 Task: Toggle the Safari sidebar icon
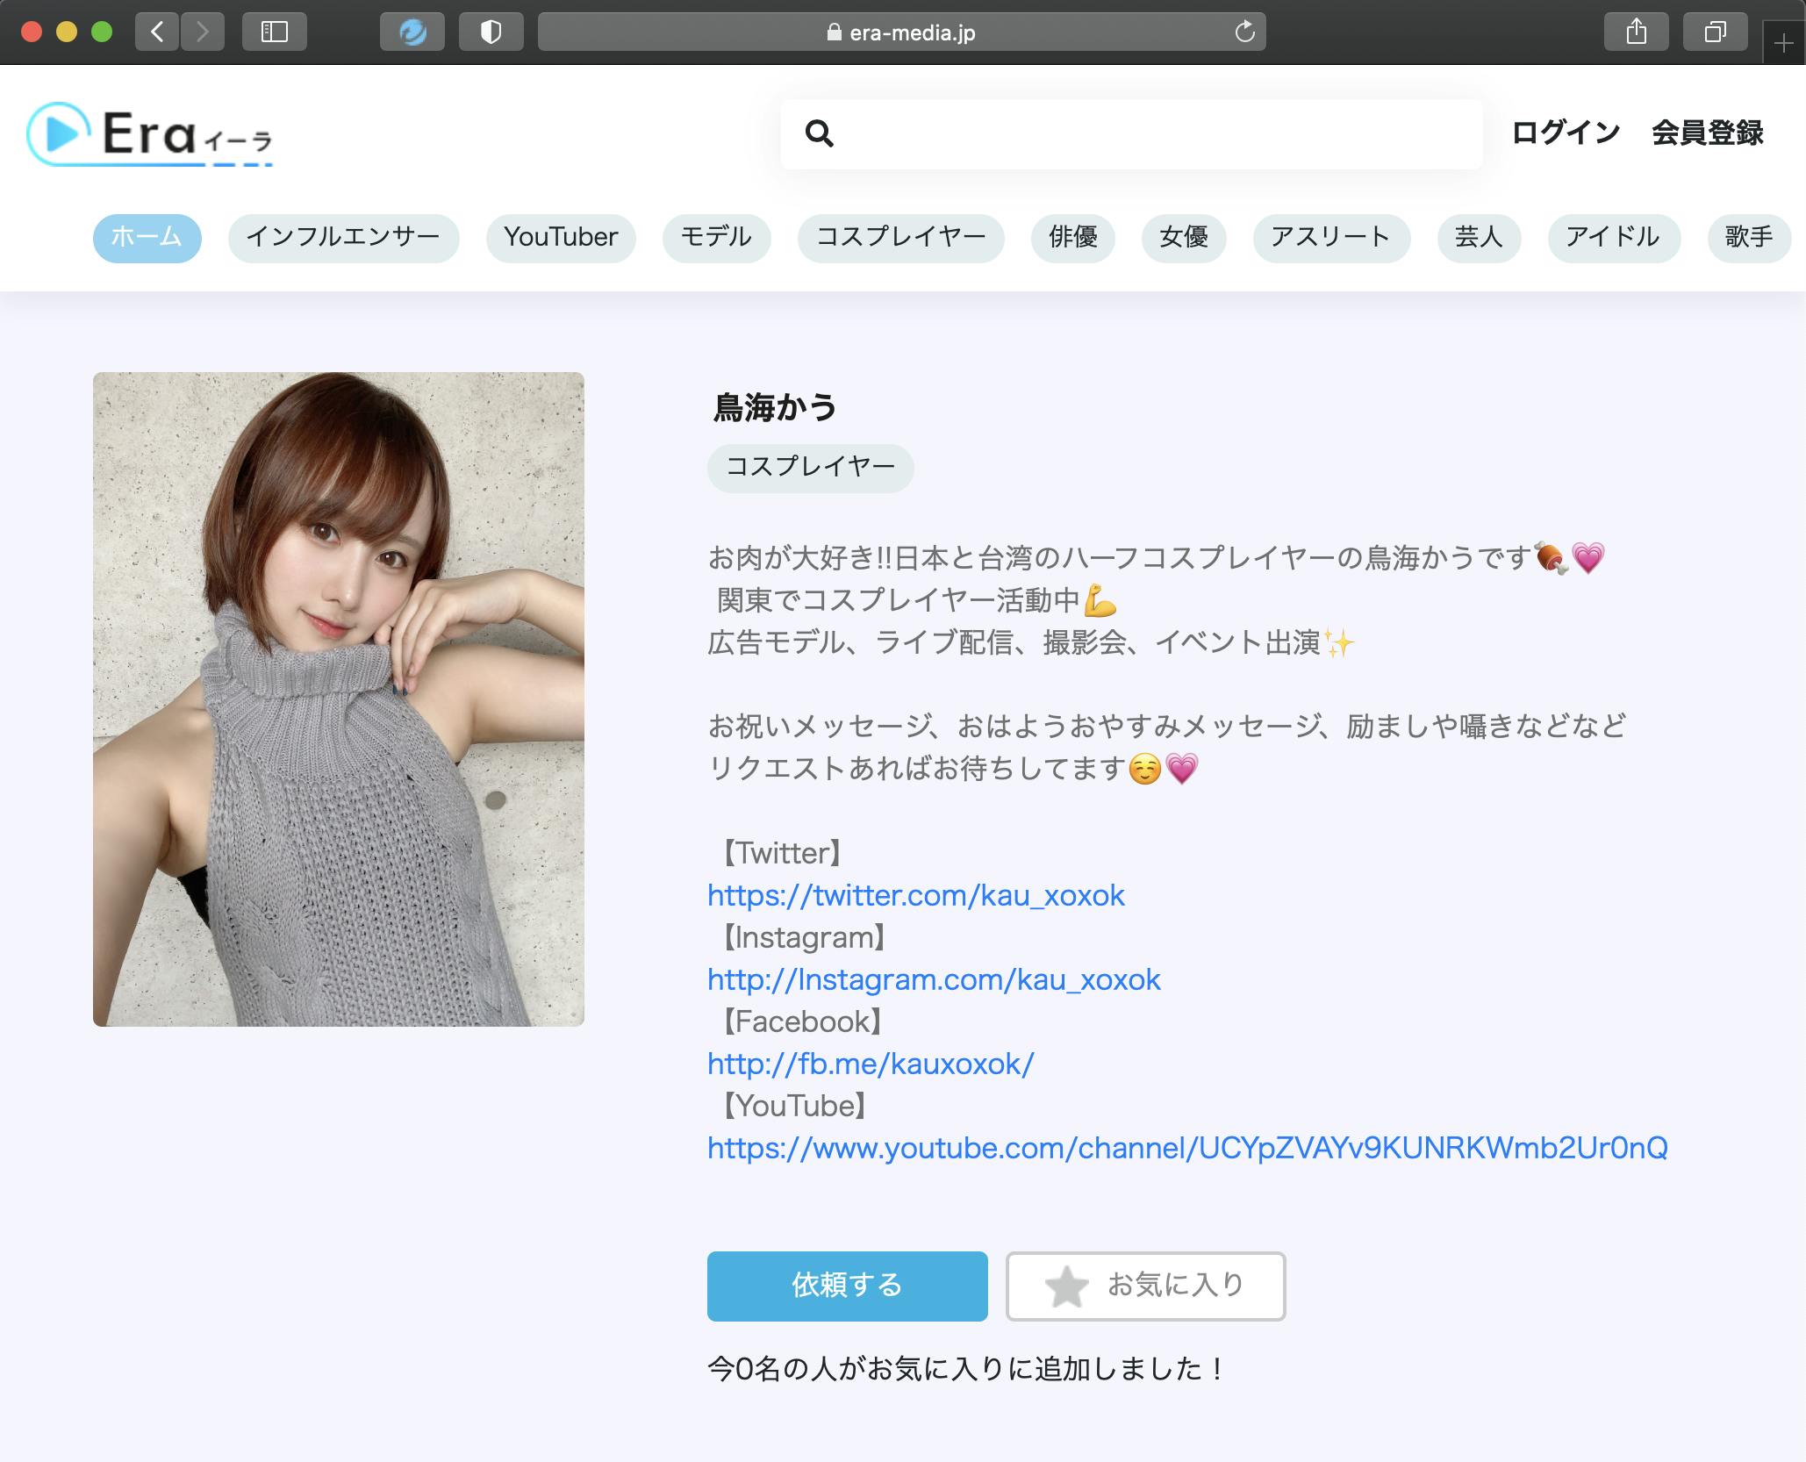(x=274, y=32)
